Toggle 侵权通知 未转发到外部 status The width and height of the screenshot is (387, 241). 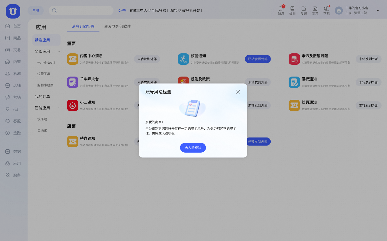click(369, 82)
